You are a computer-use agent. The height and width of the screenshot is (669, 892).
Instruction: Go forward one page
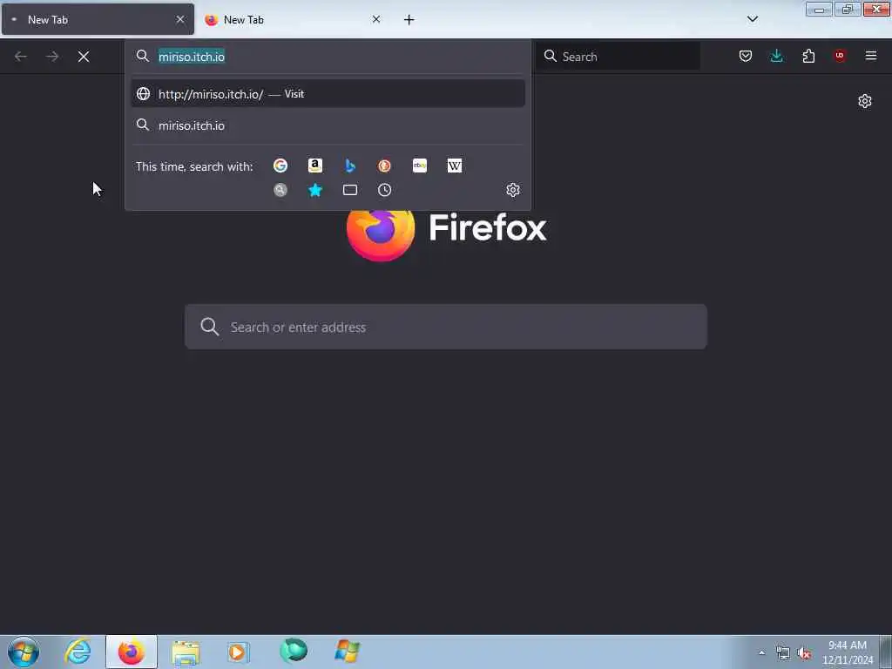(52, 57)
